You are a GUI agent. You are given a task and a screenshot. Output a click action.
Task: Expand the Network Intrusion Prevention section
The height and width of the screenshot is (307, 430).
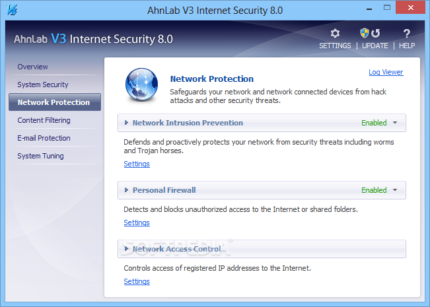126,123
